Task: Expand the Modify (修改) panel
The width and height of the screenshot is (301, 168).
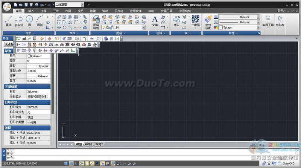Action: tap(73, 33)
